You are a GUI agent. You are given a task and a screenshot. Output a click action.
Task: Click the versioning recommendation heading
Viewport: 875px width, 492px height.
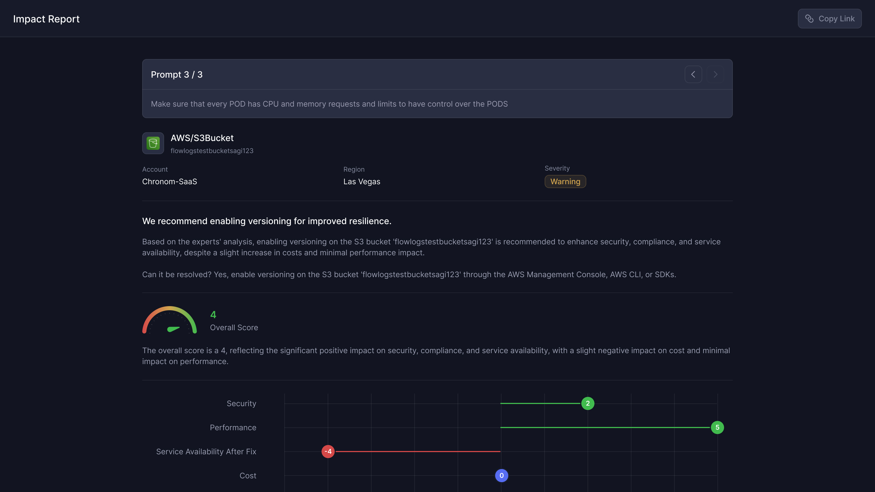pyautogui.click(x=267, y=221)
